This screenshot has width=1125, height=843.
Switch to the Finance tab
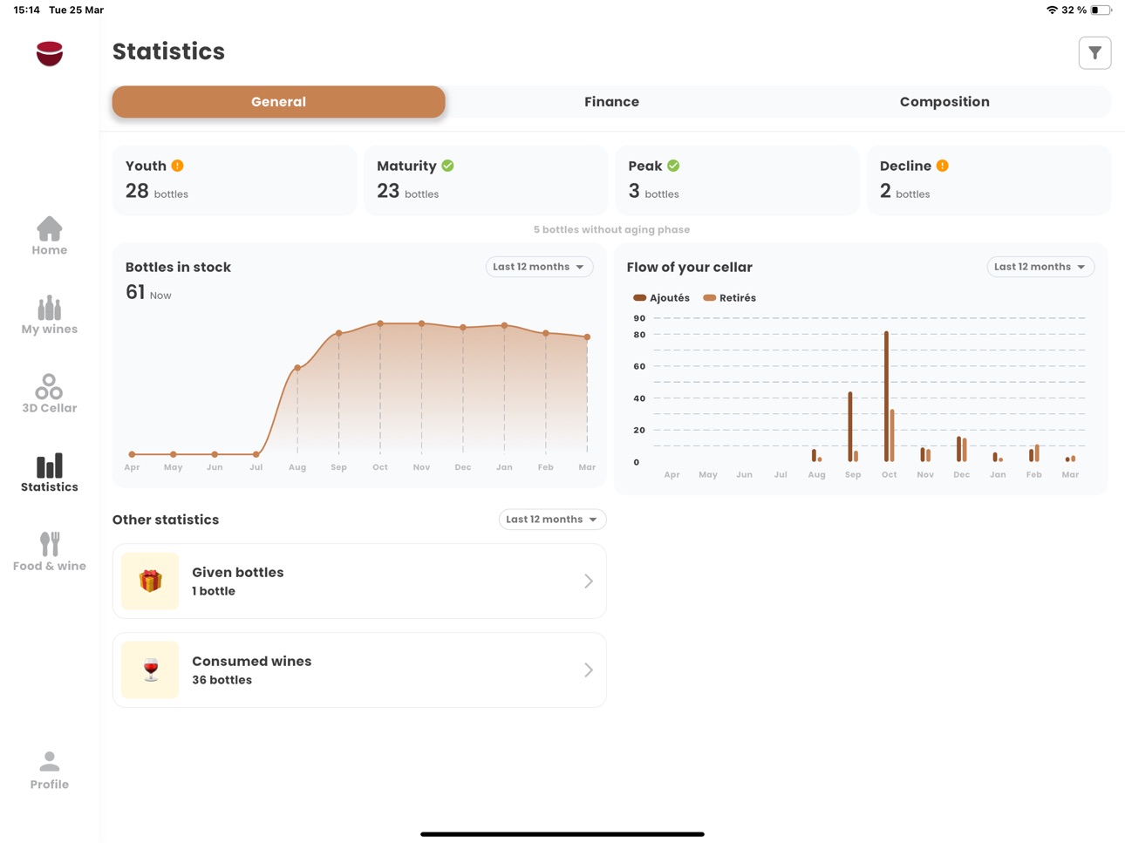coord(611,102)
